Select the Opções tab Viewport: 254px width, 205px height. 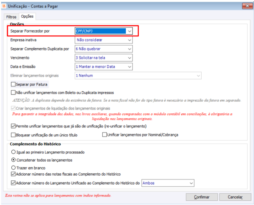click(27, 16)
